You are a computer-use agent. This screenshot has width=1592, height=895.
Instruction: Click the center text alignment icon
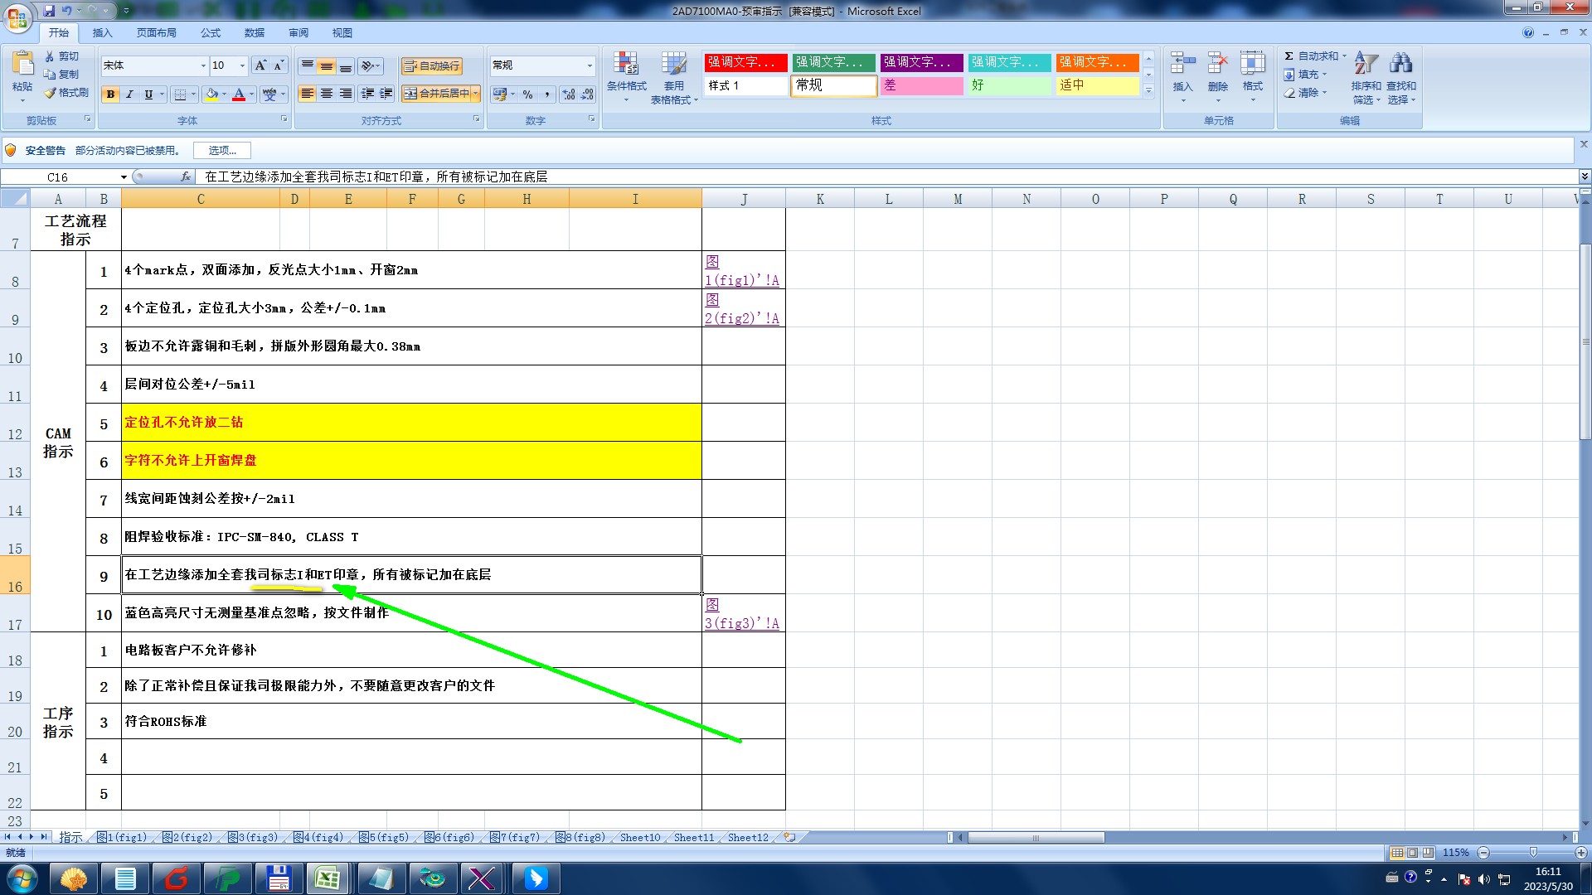tap(327, 94)
